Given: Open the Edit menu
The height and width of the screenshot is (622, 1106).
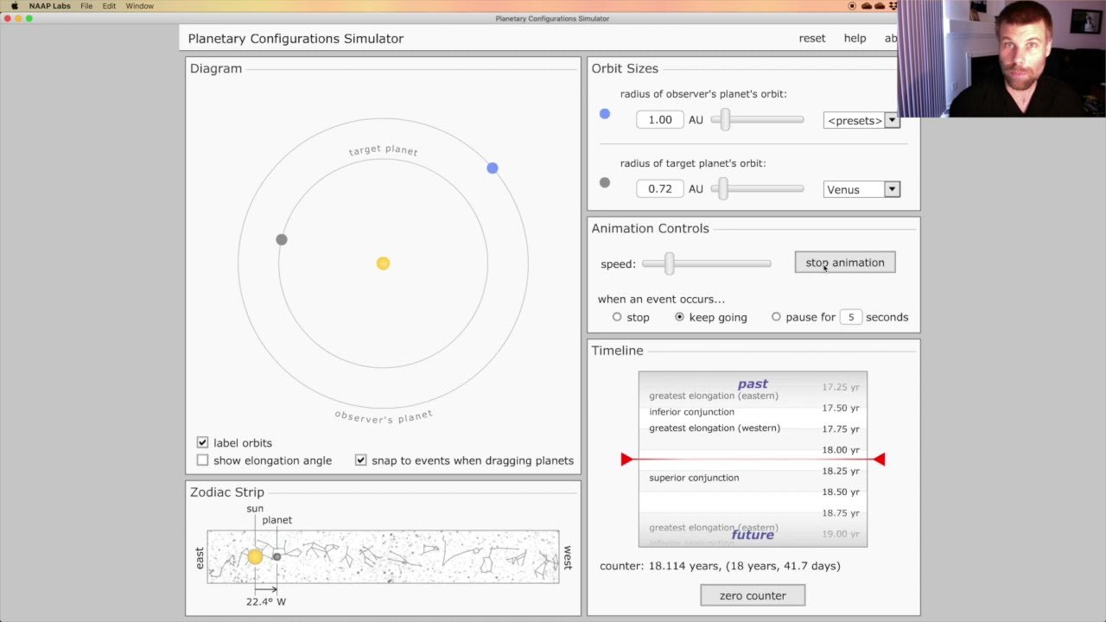Looking at the screenshot, I should pos(109,6).
